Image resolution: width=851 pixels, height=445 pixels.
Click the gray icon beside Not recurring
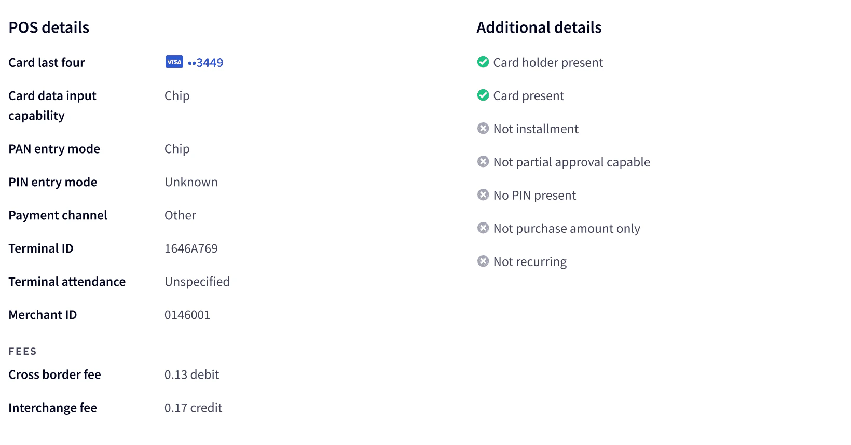coord(483,261)
